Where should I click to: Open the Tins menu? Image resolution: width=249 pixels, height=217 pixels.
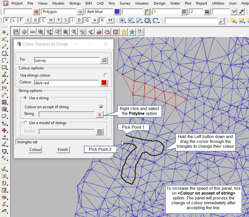(111, 3)
